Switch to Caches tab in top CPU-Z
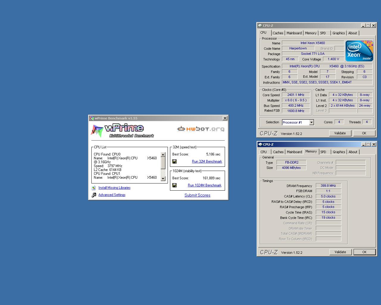Screen dimensions: 381x305 278,33
